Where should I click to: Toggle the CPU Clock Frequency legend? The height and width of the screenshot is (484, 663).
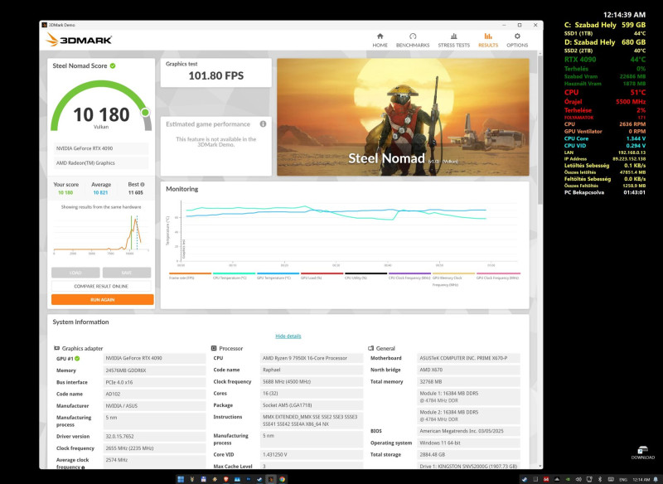tap(409, 276)
